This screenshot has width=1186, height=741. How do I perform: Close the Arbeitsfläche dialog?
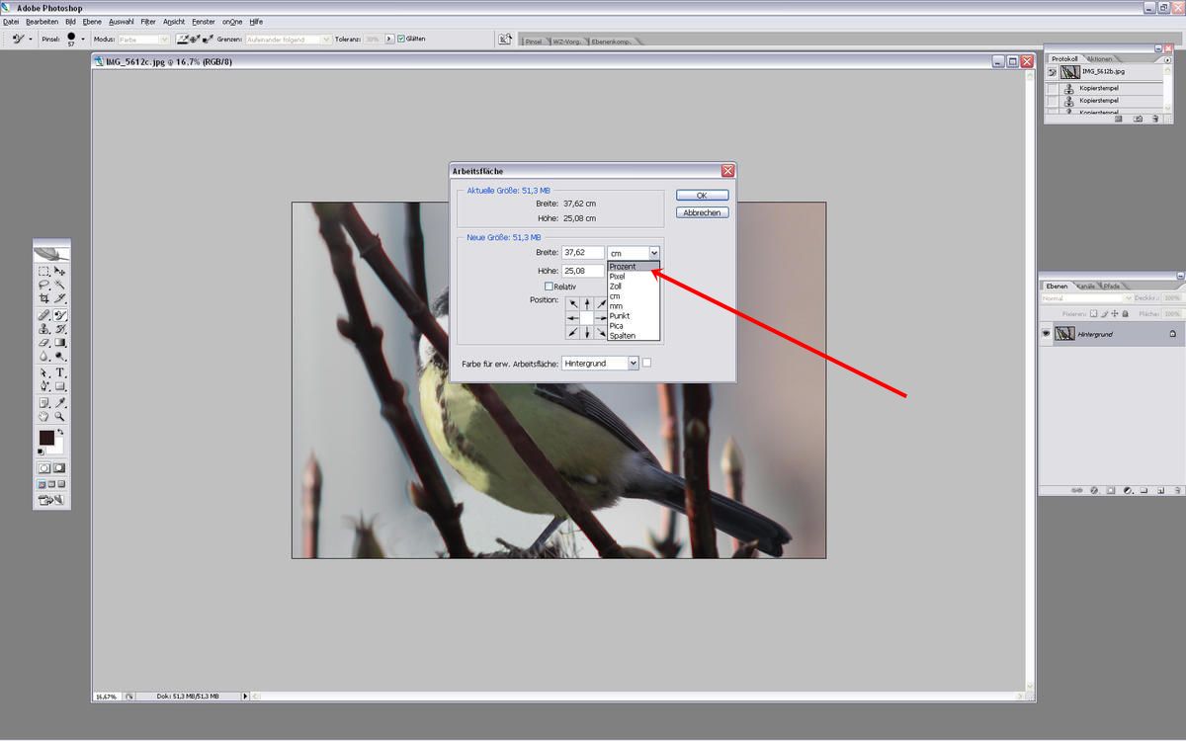coord(728,171)
